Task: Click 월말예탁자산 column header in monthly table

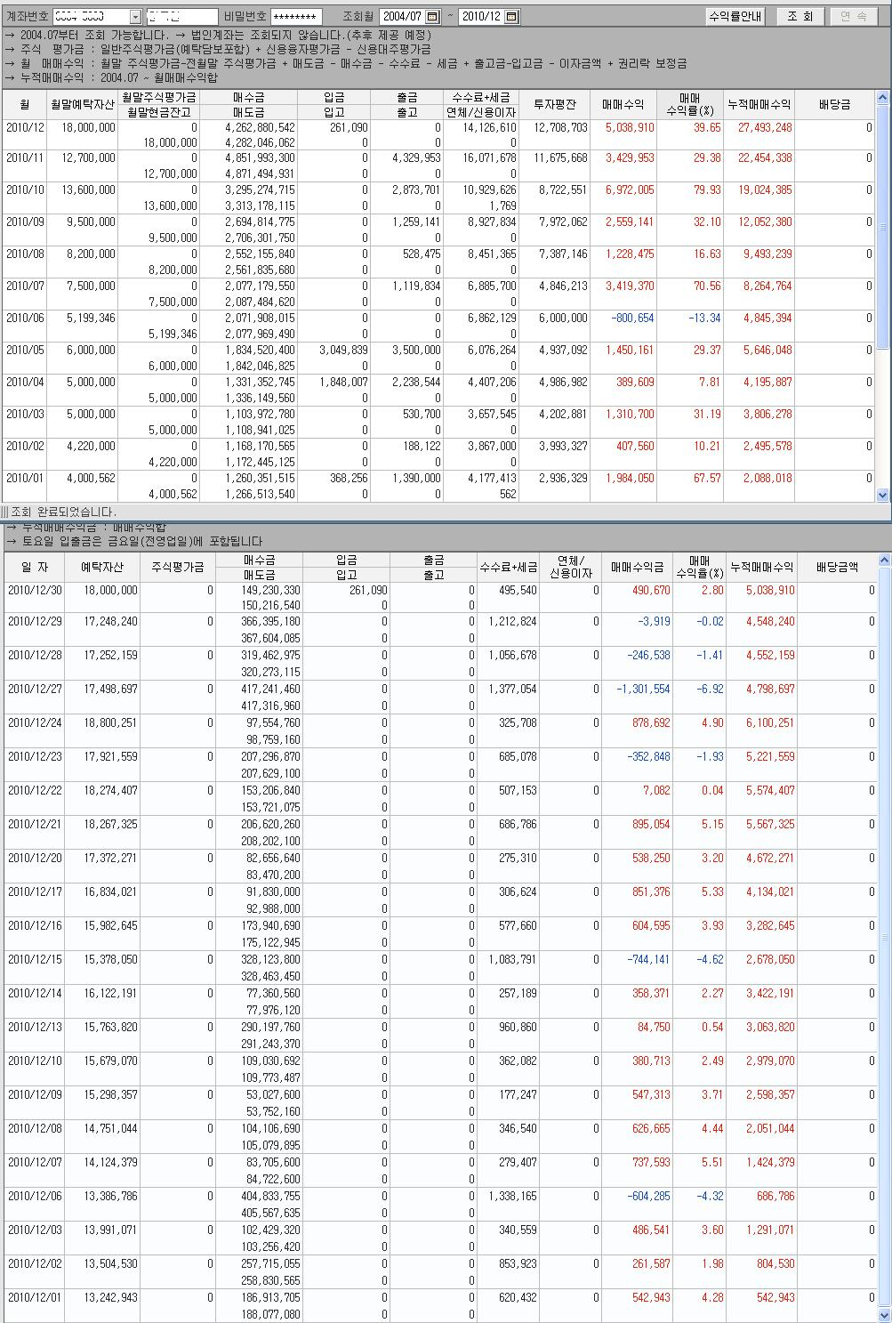Action: click(x=83, y=105)
